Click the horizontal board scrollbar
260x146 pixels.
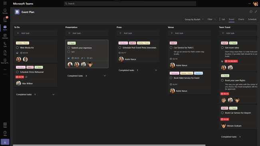tap(109, 145)
